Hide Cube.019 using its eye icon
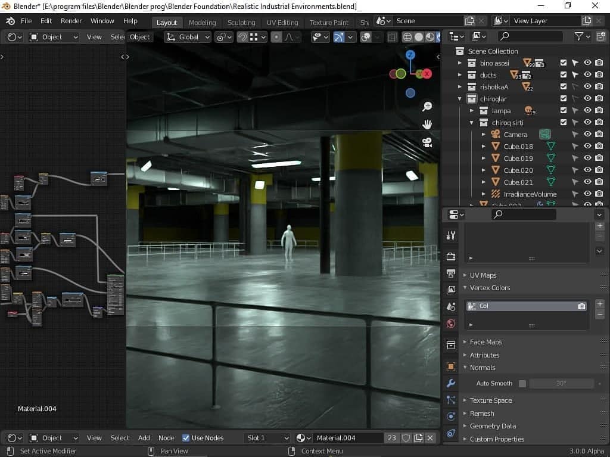Viewport: 610px width, 457px height. pyautogui.click(x=587, y=158)
